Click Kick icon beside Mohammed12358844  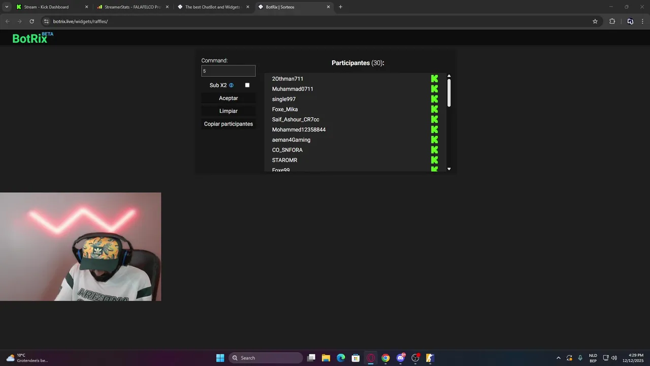pos(434,130)
